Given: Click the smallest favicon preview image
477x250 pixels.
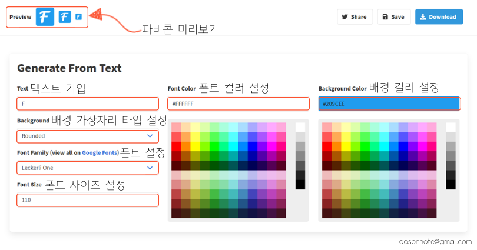Looking at the screenshot, I should pos(78,16).
